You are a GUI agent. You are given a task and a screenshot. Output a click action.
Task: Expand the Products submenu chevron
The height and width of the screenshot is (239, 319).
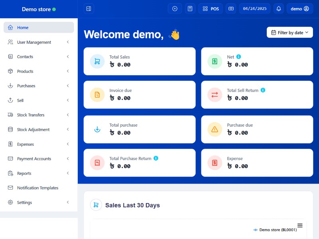68,71
